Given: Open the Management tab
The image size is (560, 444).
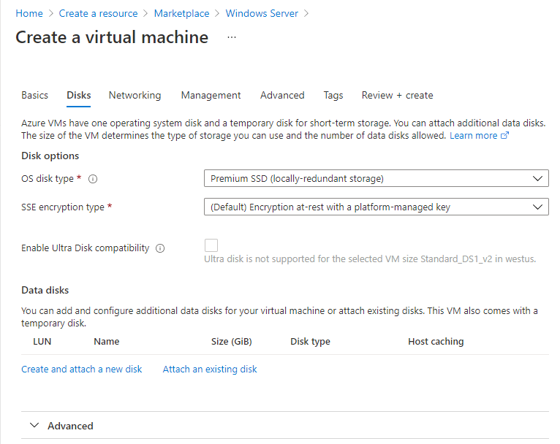Looking at the screenshot, I should (x=211, y=95).
